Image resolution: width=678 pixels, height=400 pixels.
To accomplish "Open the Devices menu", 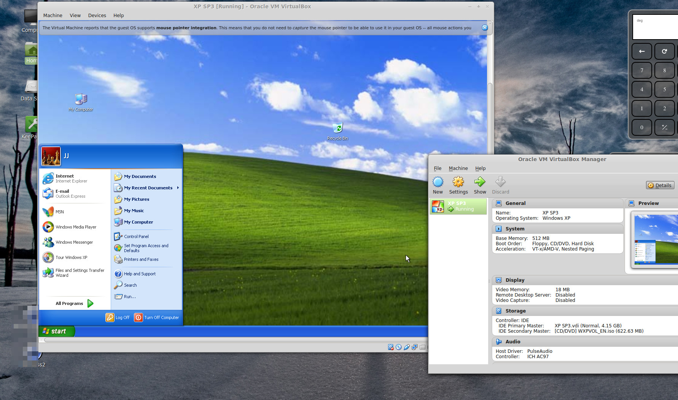I will coord(97,16).
